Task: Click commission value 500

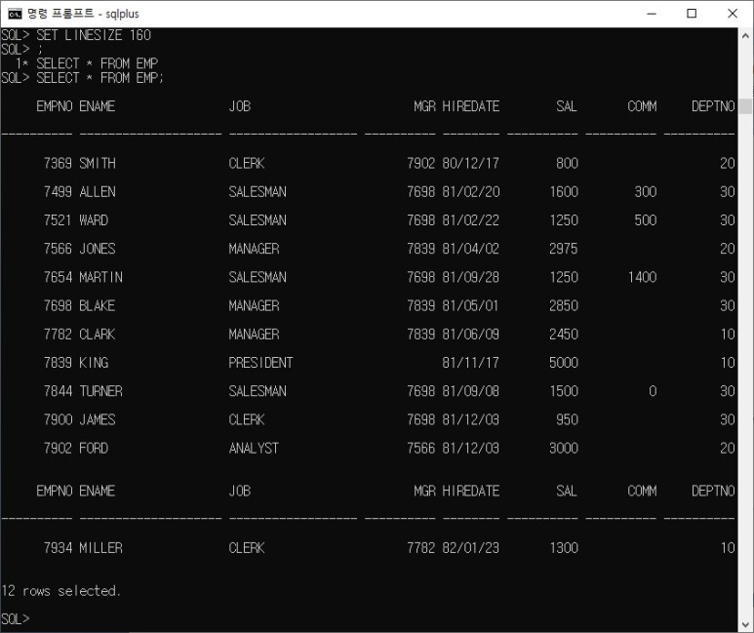Action: (x=646, y=220)
